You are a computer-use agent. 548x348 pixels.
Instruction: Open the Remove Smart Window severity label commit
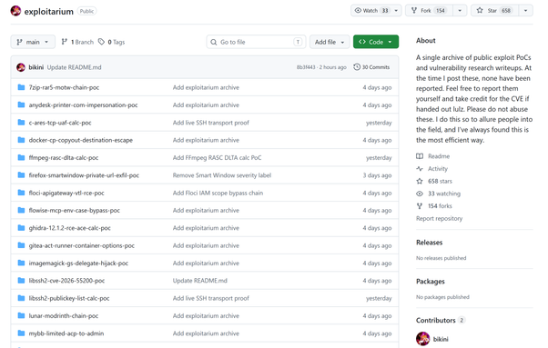tap(222, 175)
